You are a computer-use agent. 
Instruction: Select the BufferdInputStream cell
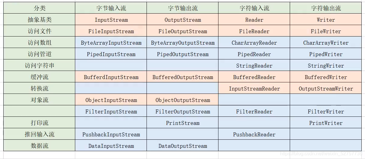[x=111, y=77]
